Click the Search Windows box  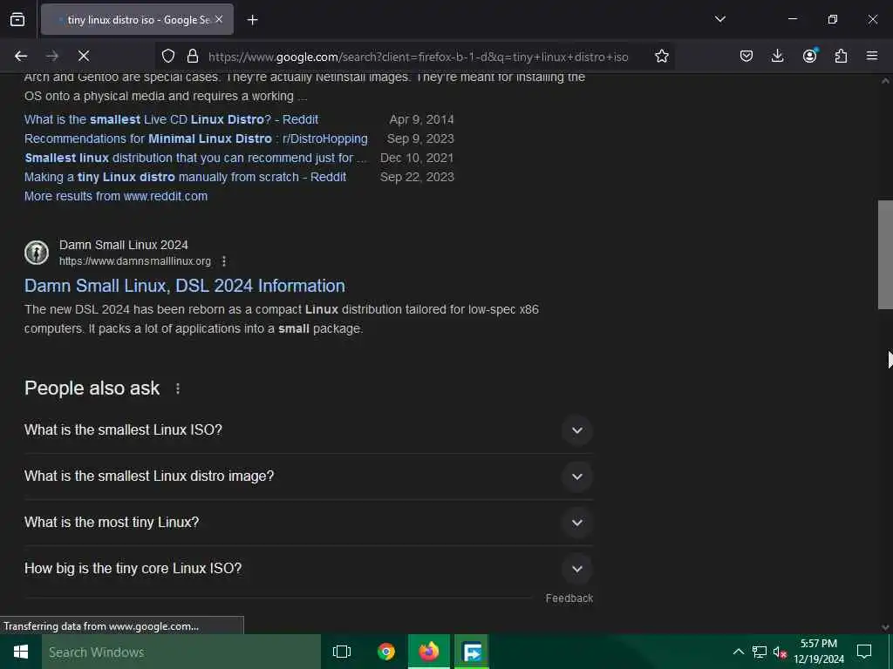pyautogui.click(x=181, y=652)
